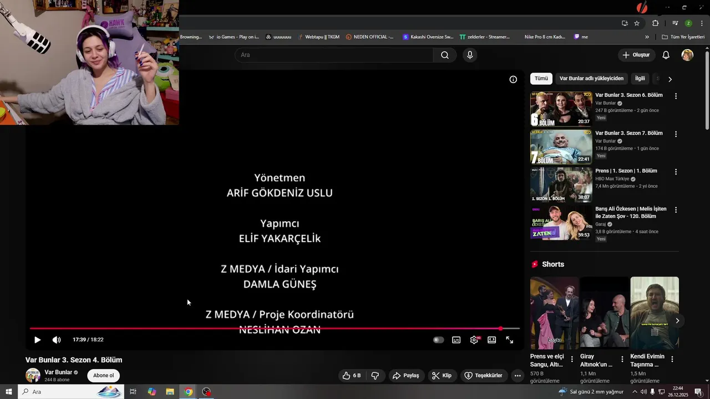Show video info card icon
This screenshot has height=399, width=710.
[513, 79]
